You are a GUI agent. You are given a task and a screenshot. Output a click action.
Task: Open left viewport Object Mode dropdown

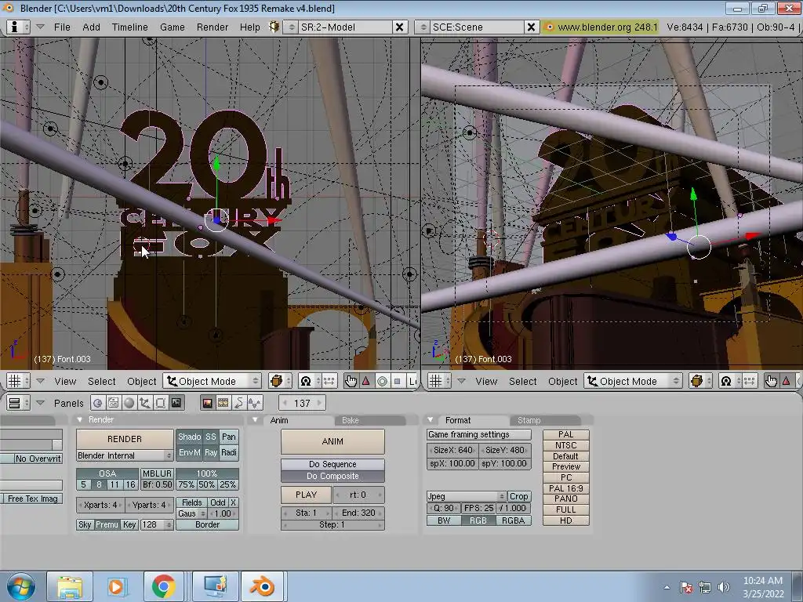tap(213, 381)
